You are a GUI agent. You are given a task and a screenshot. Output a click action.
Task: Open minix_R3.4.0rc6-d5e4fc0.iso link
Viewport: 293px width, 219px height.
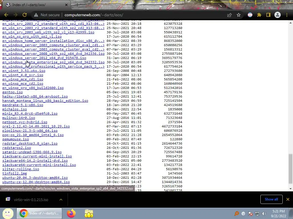tap(30, 113)
